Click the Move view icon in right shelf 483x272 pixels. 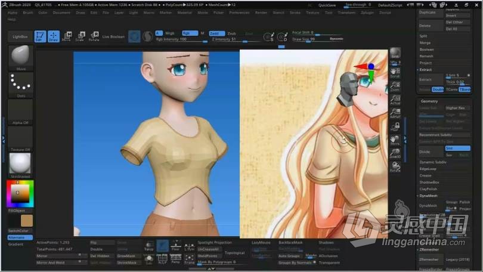point(395,140)
